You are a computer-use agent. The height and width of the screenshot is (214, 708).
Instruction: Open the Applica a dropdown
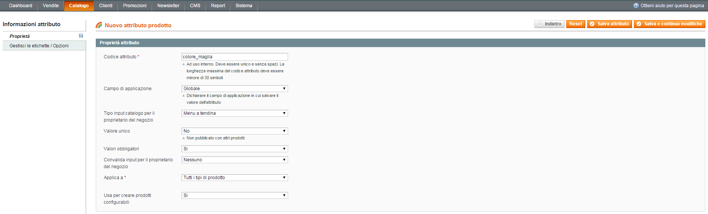[x=235, y=178]
